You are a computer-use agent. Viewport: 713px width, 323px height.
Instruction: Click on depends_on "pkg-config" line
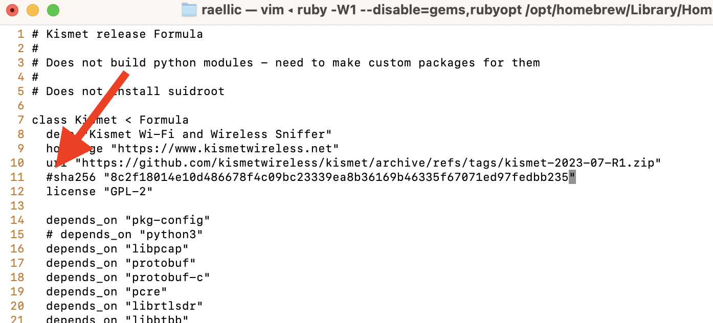click(128, 220)
